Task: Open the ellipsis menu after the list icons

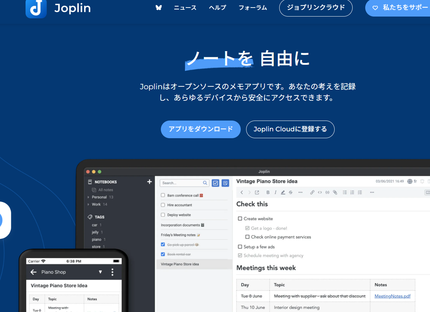Action: tap(372, 193)
